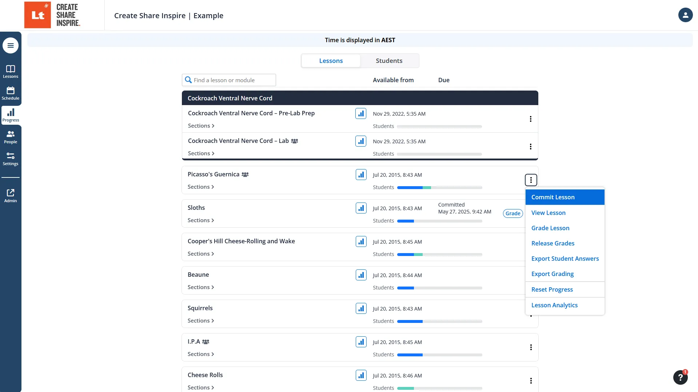Open three-dot menu for Cockroach Lab lesson
Screen dimensions: 698x392
pyautogui.click(x=531, y=147)
